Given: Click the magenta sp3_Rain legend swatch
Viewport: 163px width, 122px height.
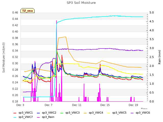Looking at the screenshot, I should pyautogui.click(x=38, y=117).
